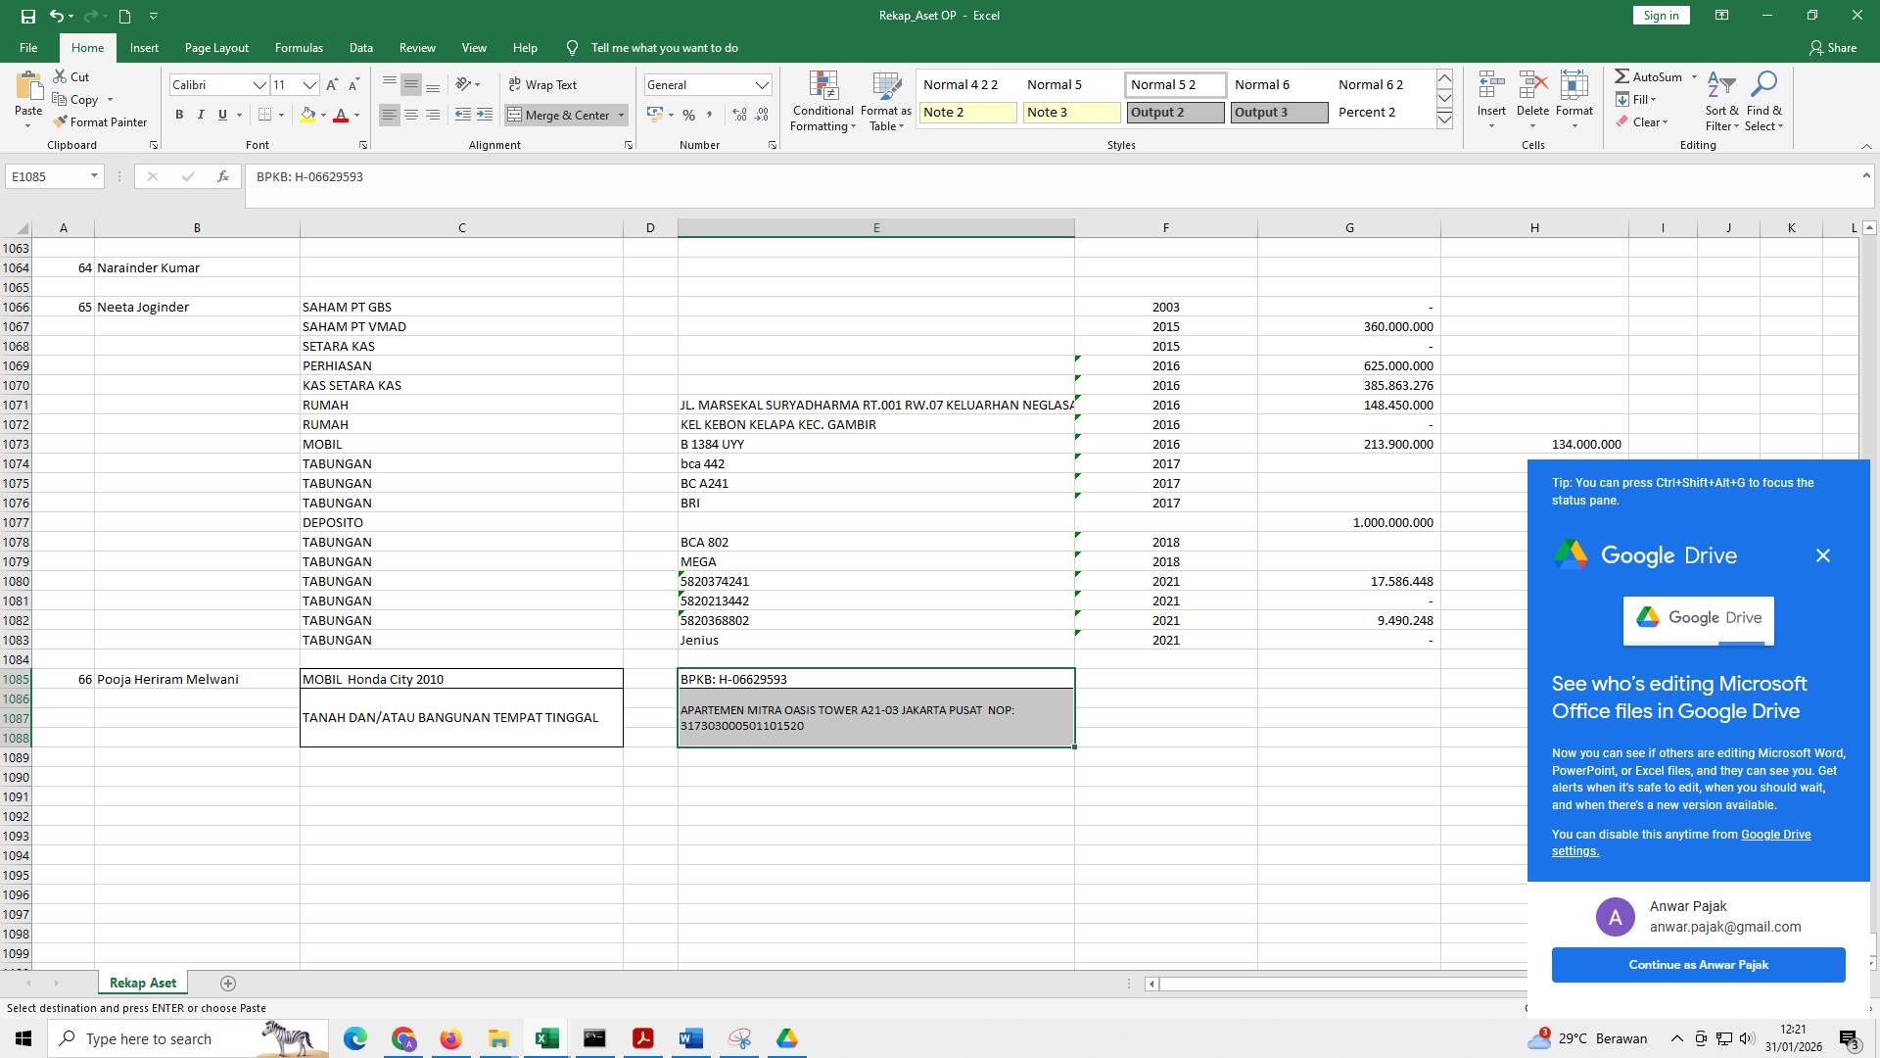Click the Find & Select icon

click(x=1765, y=102)
